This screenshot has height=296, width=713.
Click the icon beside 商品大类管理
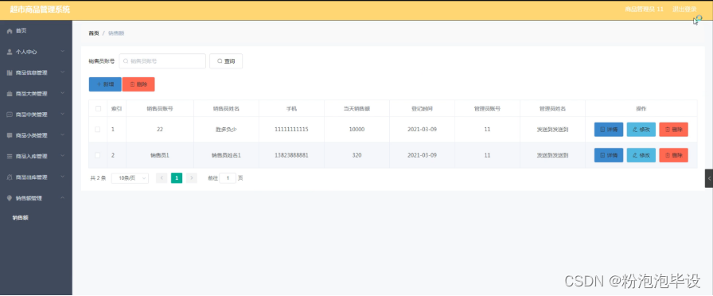[10, 94]
